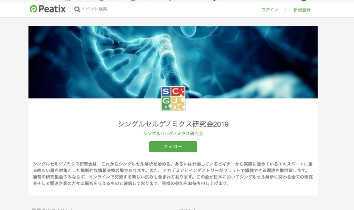
Task: Click the 開催予定のイベント section heading
Action: (52, 209)
